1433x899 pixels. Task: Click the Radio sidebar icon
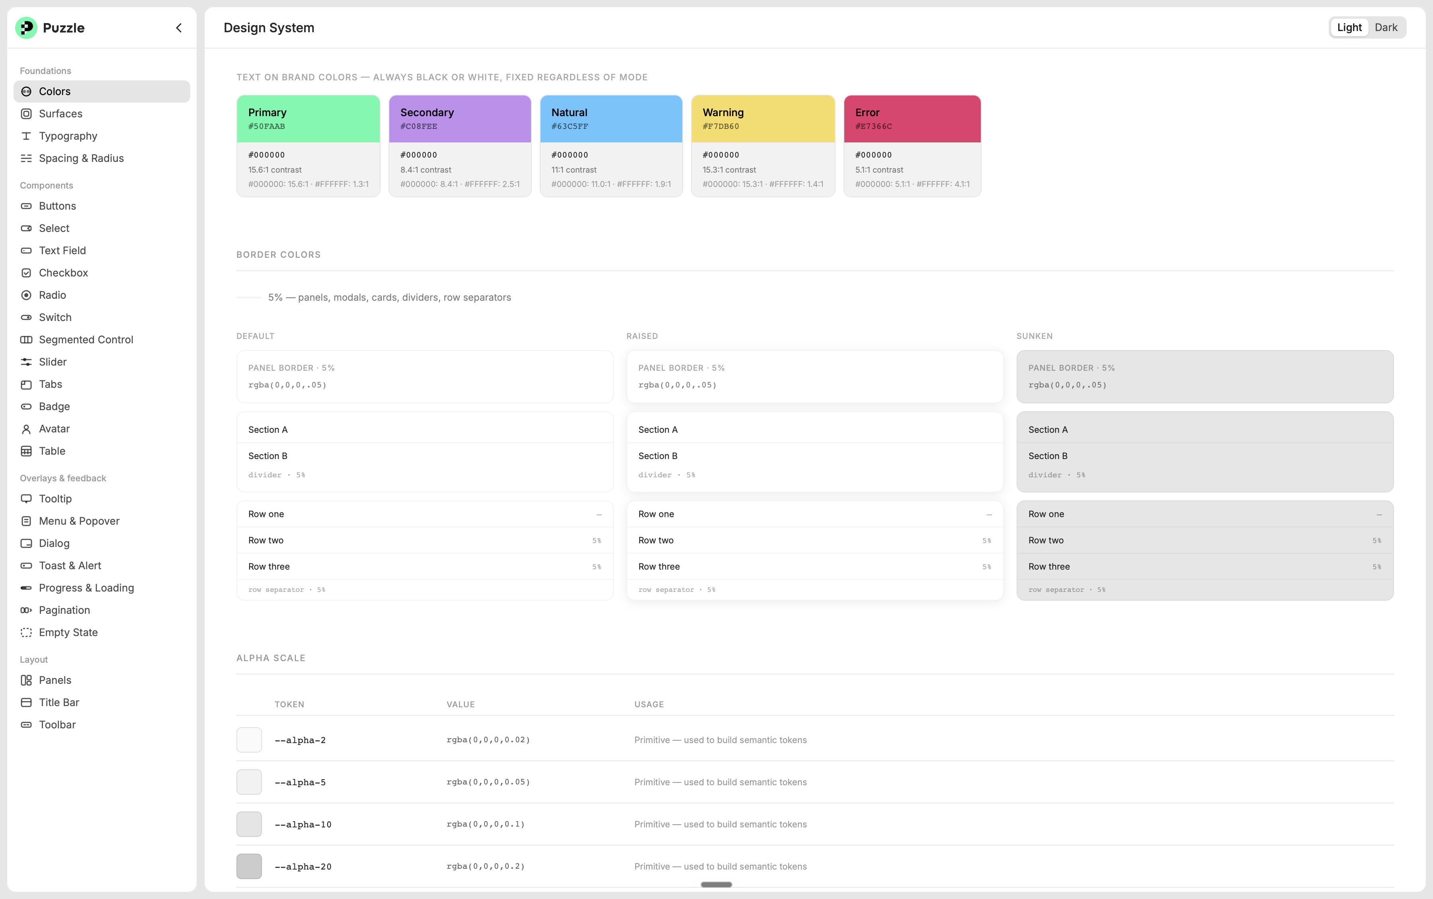point(26,296)
